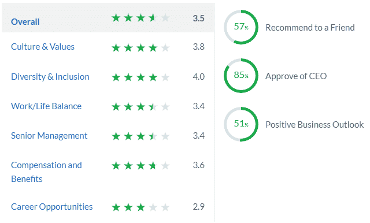
Task: Click the Overall 3.5 score value
Action: point(198,18)
